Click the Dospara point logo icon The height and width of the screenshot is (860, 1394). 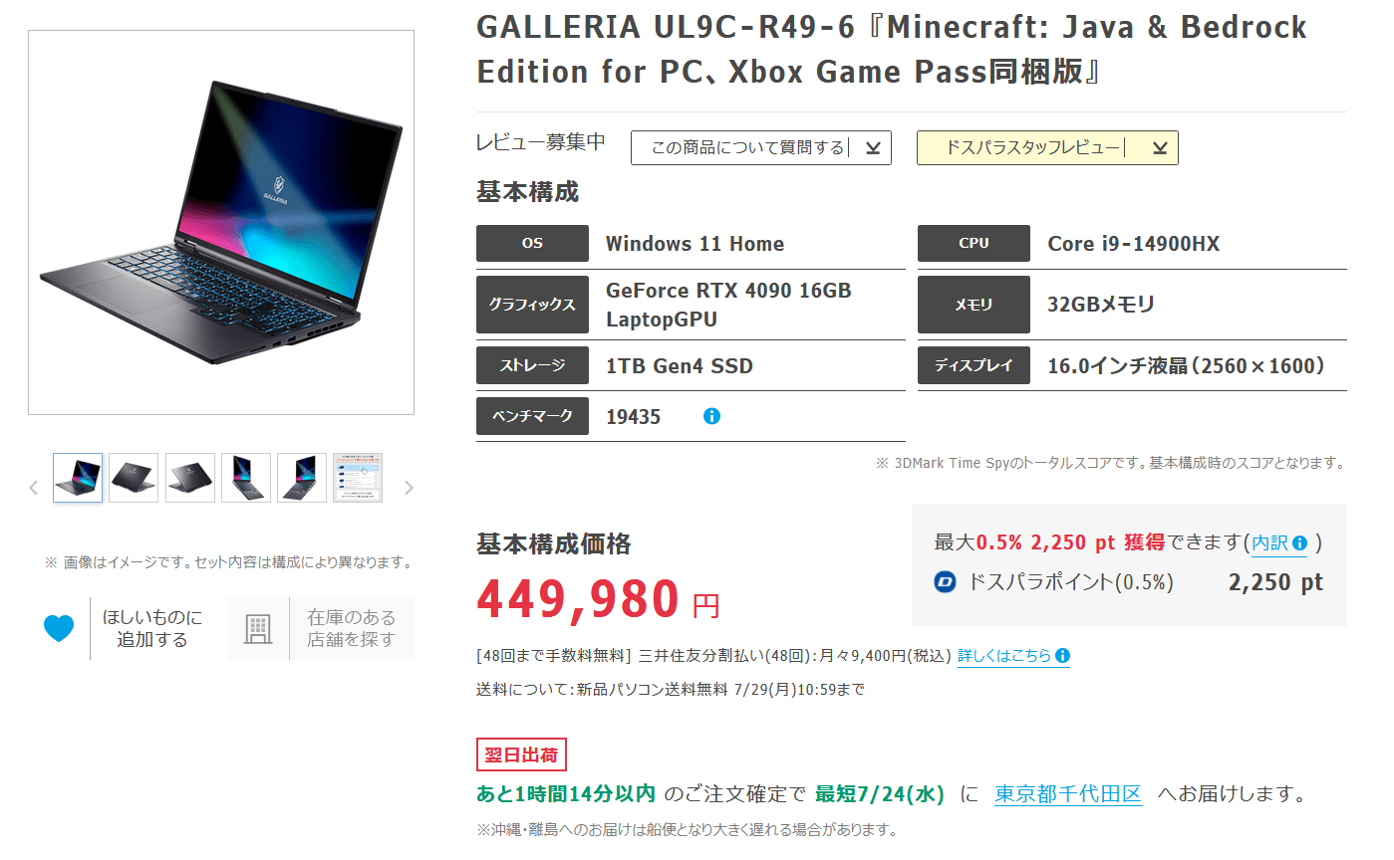click(946, 582)
